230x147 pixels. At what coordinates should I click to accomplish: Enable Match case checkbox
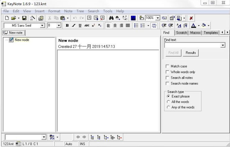[167, 66]
